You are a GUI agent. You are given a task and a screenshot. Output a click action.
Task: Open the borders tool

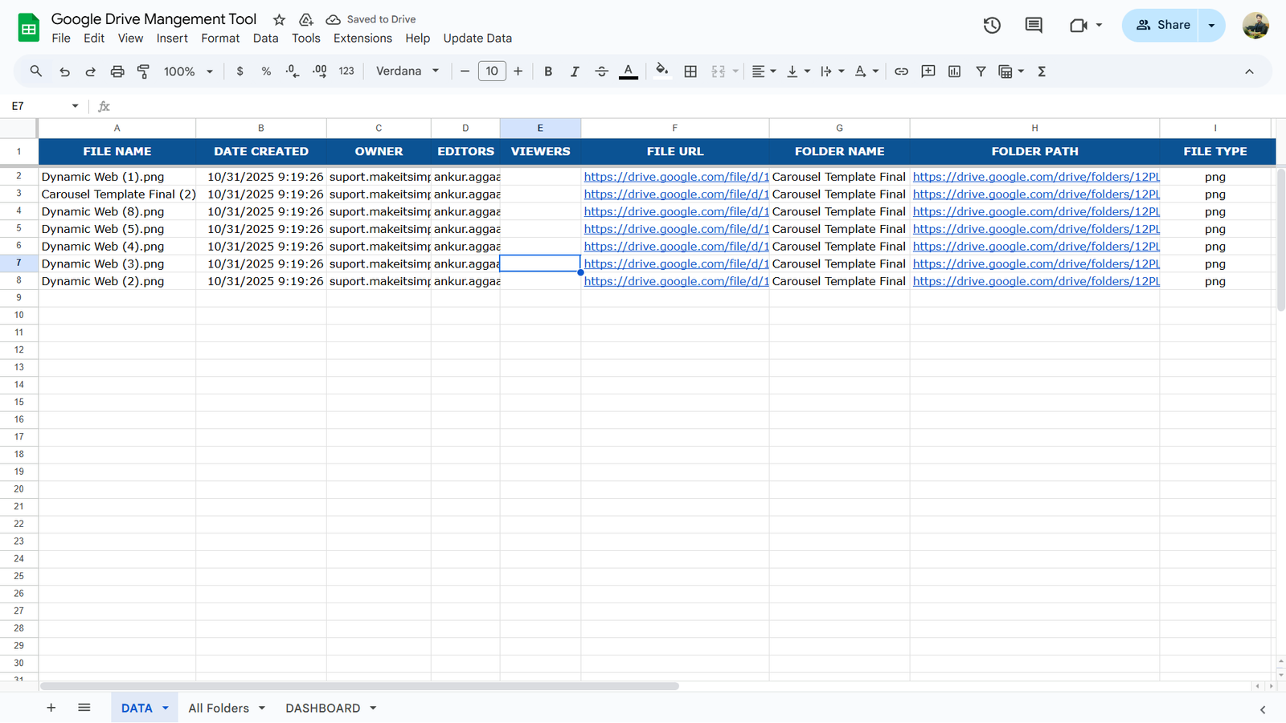[x=690, y=71]
